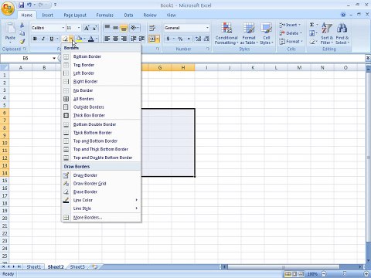
Task: Click the 100% zoom level
Action: tap(312, 274)
